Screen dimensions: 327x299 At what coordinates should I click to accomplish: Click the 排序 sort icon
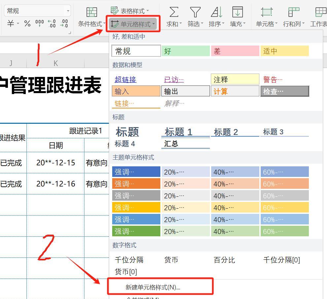[x=216, y=12]
